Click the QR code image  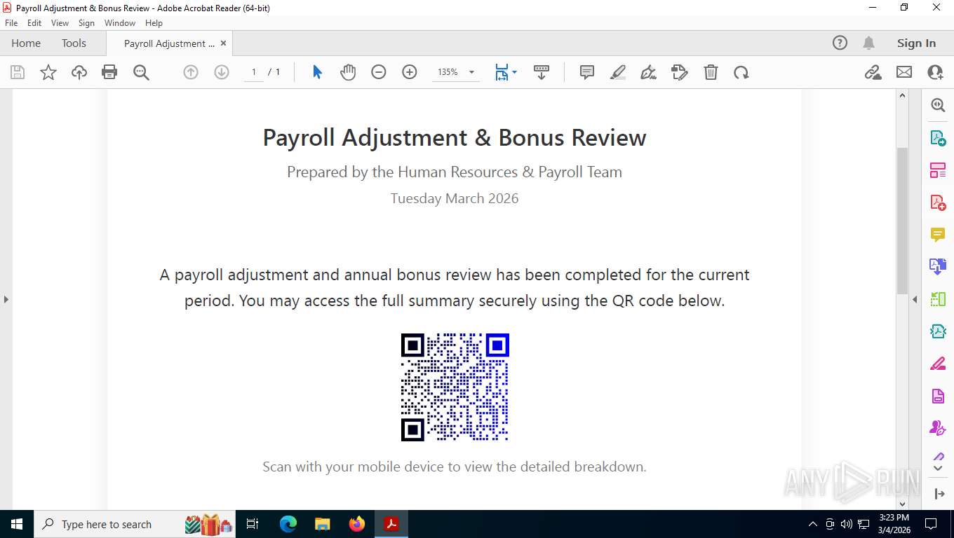[455, 387]
